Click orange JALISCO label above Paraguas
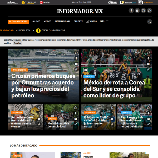Screen dimensions: 158x158 [87, 153]
